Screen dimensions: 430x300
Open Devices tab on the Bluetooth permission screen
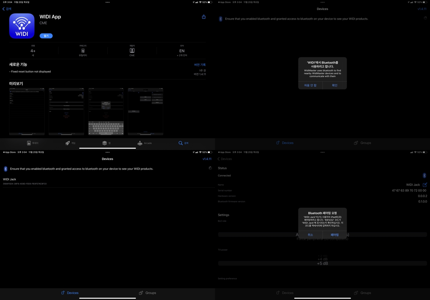click(285, 143)
